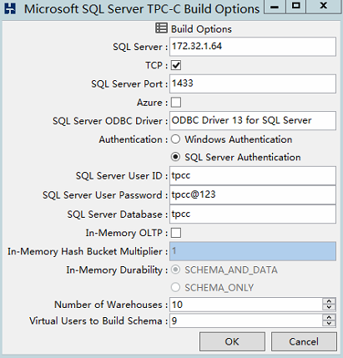Click the 'Number of Warehouses :' label
Viewport: 343px width, 358px height.
(111, 305)
